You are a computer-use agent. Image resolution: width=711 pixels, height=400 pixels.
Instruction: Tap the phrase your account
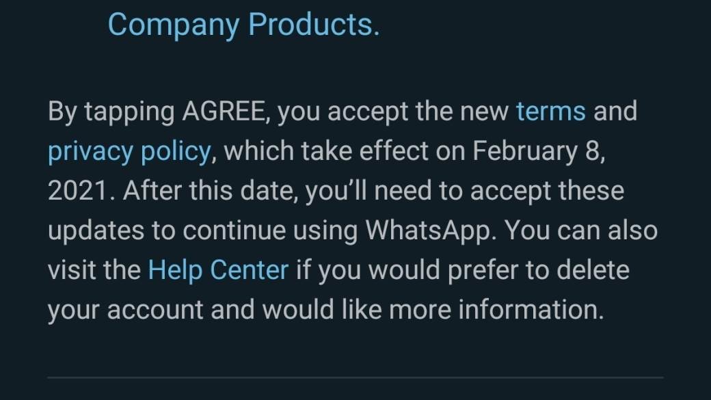pos(125,310)
